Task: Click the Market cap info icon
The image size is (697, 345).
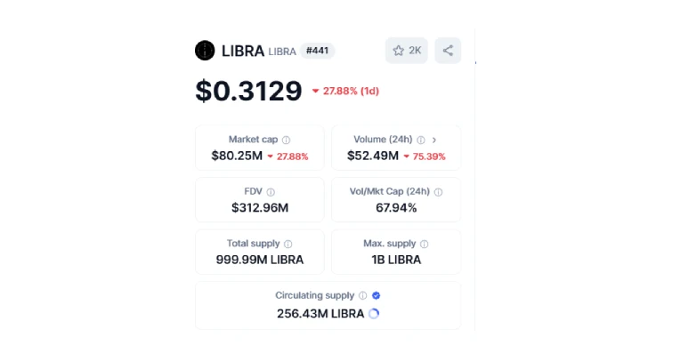Action: [x=287, y=140]
